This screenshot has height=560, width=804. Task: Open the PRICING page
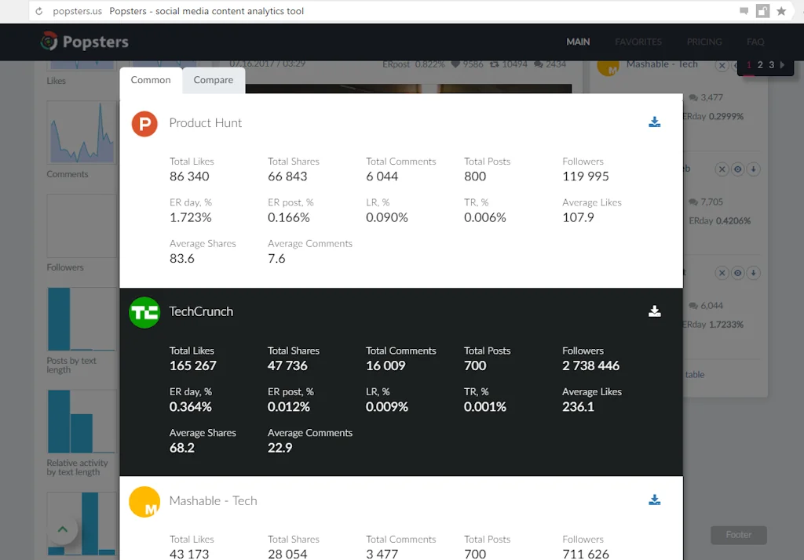[x=704, y=42]
